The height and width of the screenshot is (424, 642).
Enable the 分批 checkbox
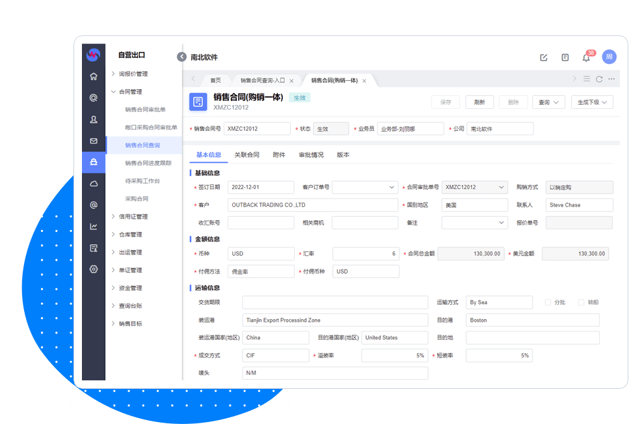coord(548,302)
